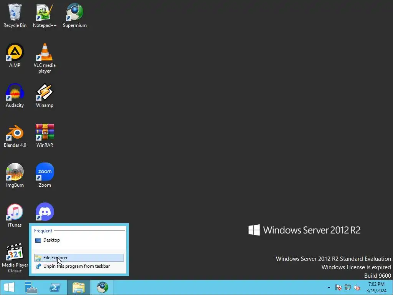Launch Notepad++ from the desktop

click(x=45, y=15)
